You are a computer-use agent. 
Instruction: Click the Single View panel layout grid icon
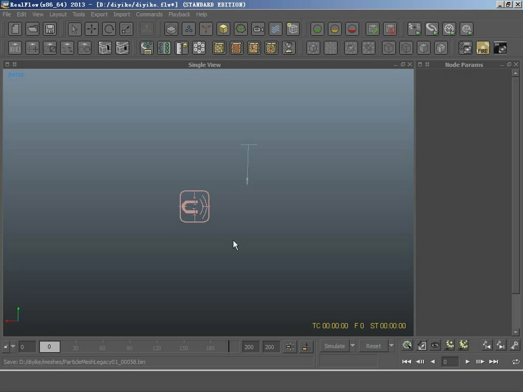(14, 64)
